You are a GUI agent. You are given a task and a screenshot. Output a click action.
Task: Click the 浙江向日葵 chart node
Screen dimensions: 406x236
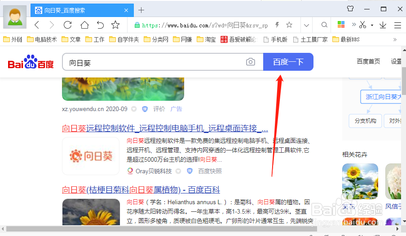pyautogui.click(x=381, y=97)
